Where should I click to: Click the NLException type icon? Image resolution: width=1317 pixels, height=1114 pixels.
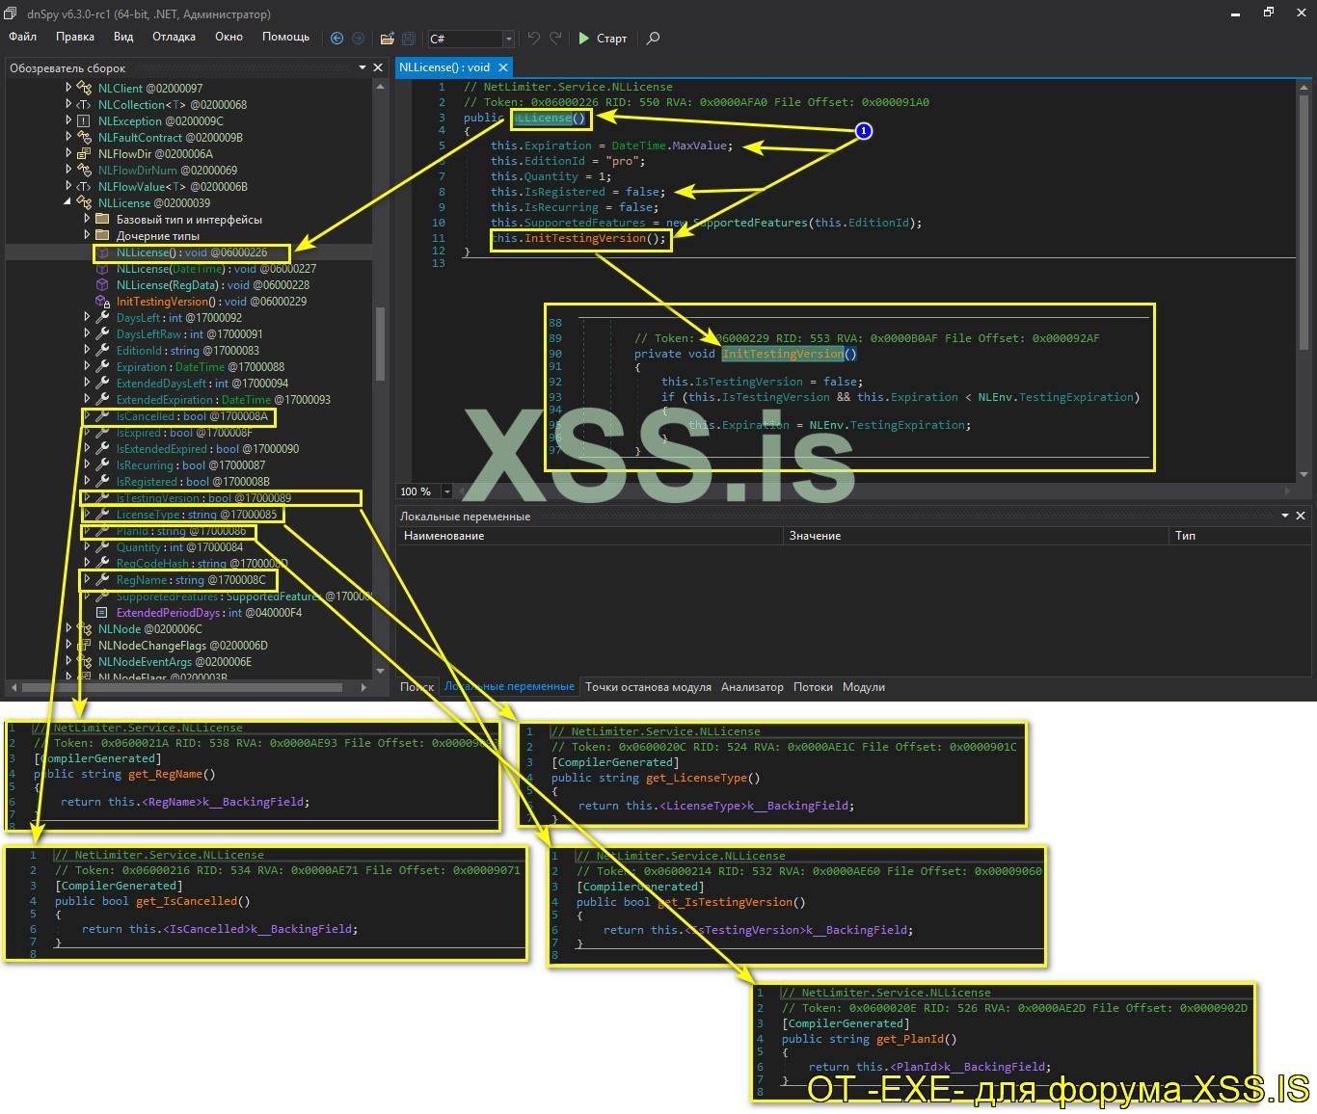click(84, 121)
